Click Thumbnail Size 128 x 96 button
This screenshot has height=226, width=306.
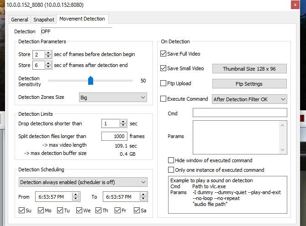click(249, 69)
